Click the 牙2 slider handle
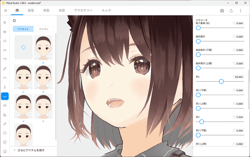The width and height of the screenshot is (250, 157). click(201, 122)
